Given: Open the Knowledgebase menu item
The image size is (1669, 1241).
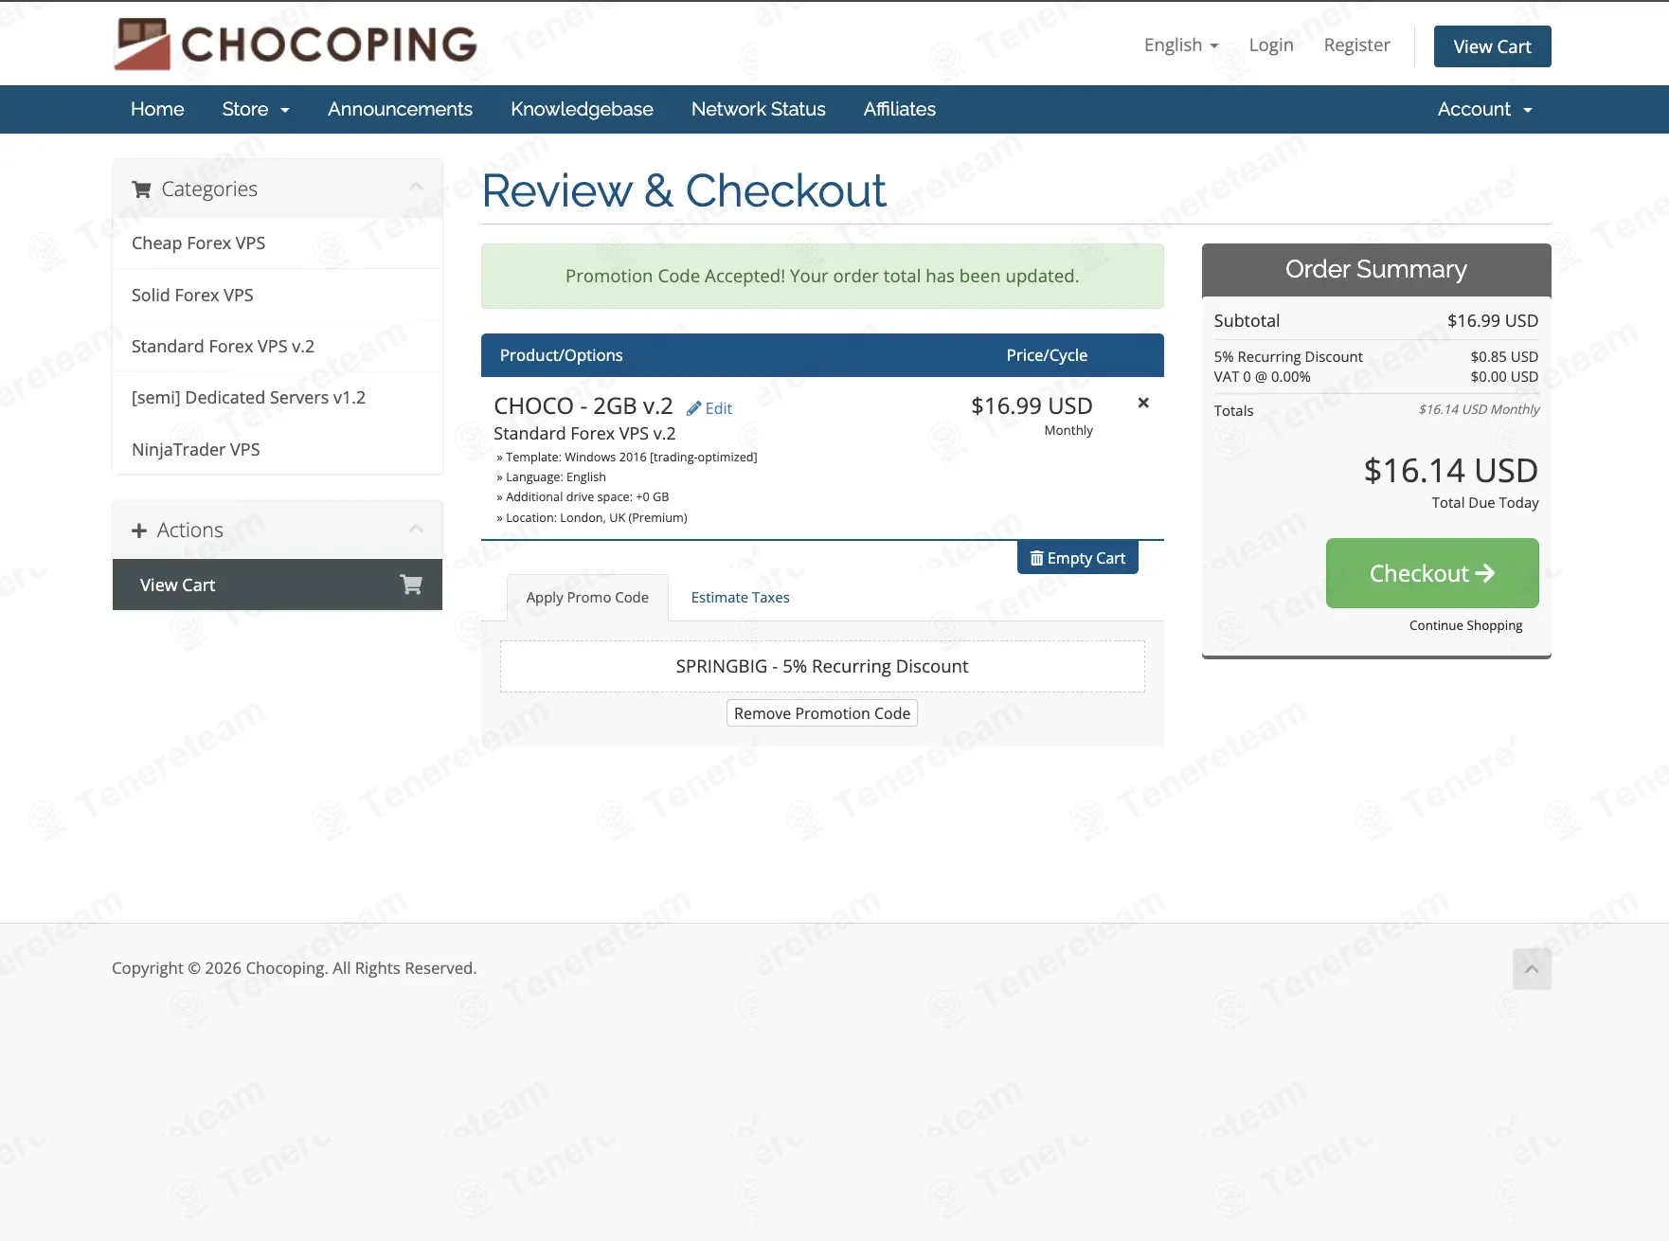Looking at the screenshot, I should pyautogui.click(x=582, y=109).
